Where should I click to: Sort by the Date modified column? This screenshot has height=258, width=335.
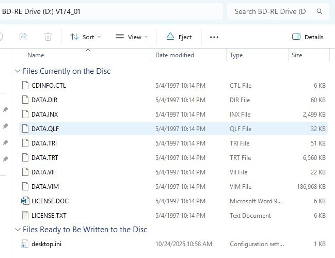point(174,55)
